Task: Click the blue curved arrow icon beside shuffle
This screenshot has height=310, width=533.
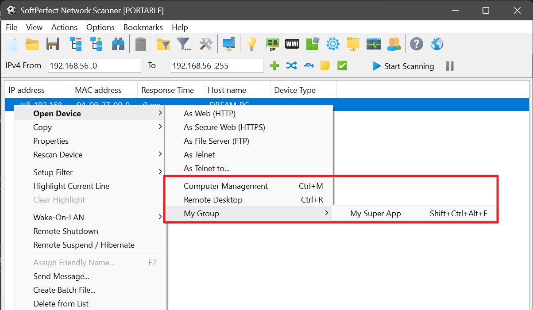Action: coord(309,66)
